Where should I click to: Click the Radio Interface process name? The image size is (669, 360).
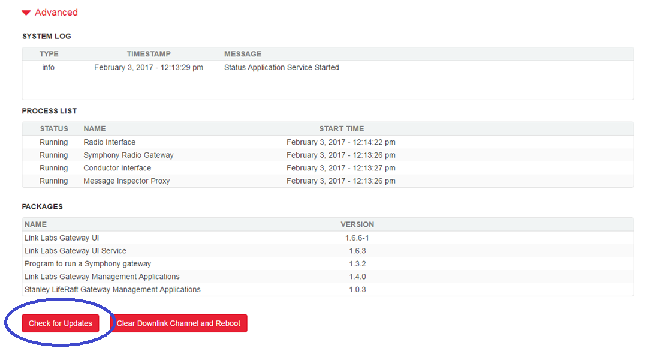(x=110, y=142)
